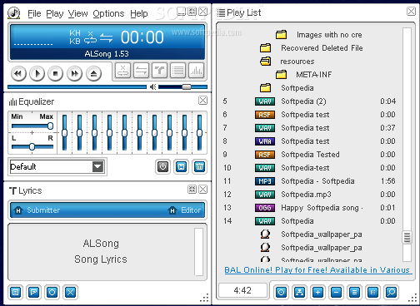This screenshot has width=420, height=306.
Task: Adjust the volume slider handle
Action: click(x=187, y=87)
